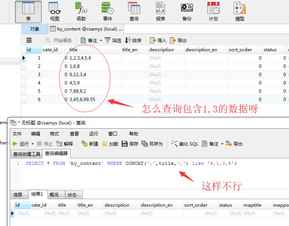Select cell with title 4,5,9

pyautogui.click(x=95, y=83)
